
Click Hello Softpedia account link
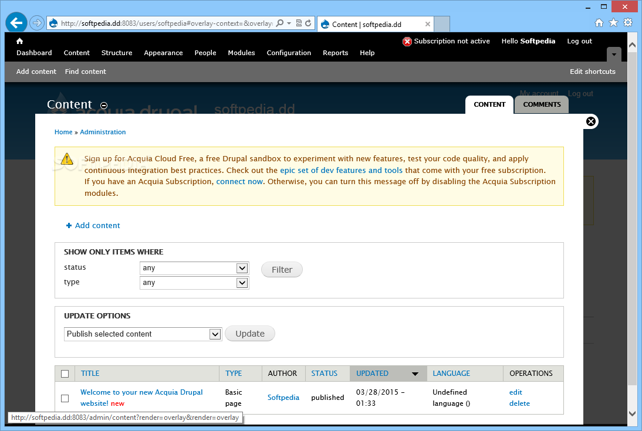point(528,41)
